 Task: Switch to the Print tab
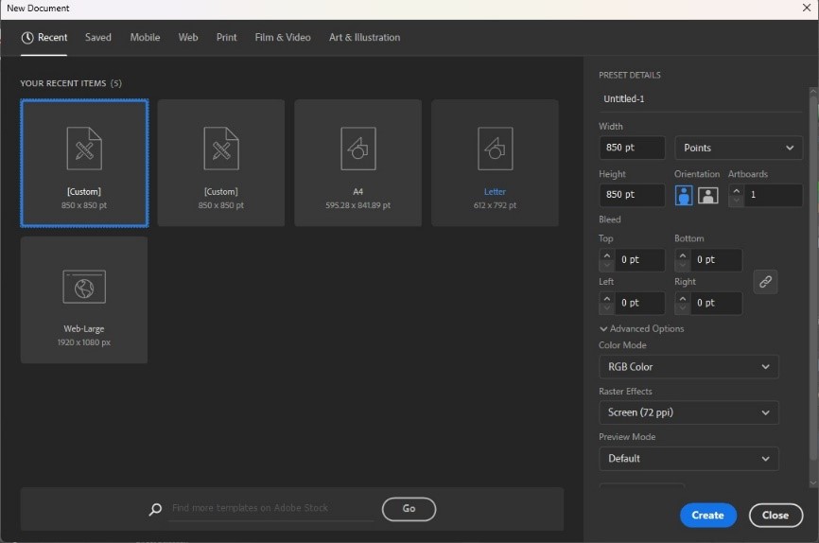pos(226,38)
